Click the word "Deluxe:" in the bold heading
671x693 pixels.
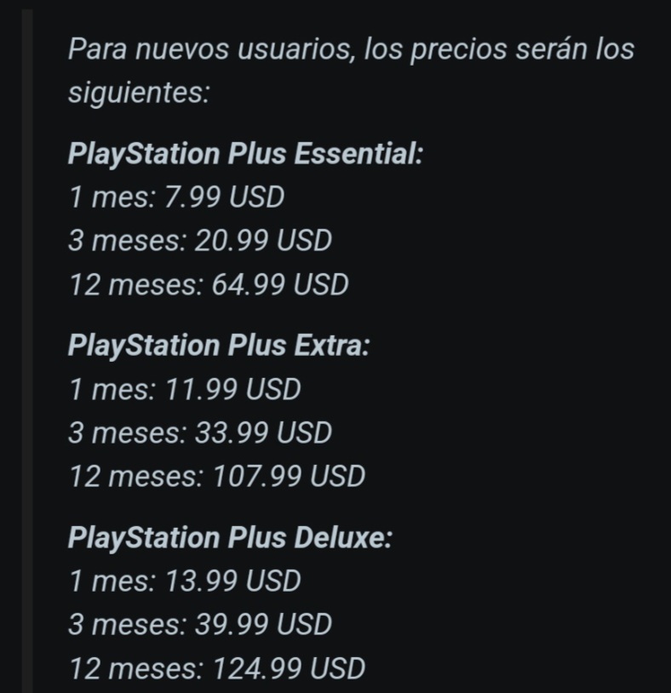[343, 537]
